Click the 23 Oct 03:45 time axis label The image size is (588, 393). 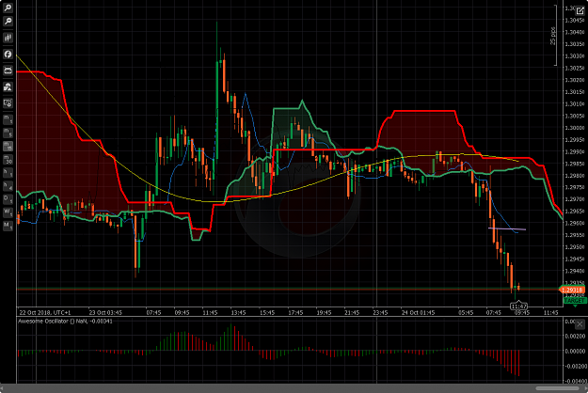point(105,312)
